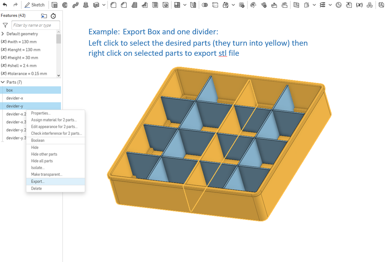The image size is (386, 262).
Task: Open the Variable tool (x) in the toolbar
Action: [359, 5]
